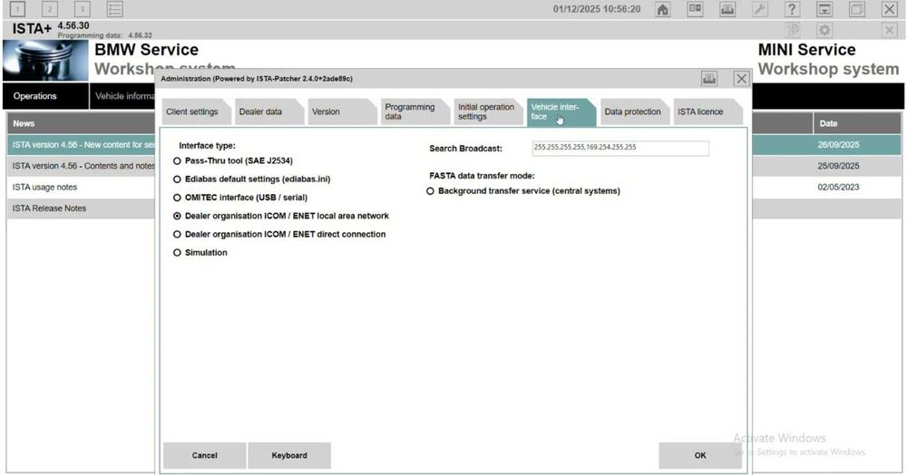
Task: Enable Background transfer service (central systems)
Action: pos(523,191)
